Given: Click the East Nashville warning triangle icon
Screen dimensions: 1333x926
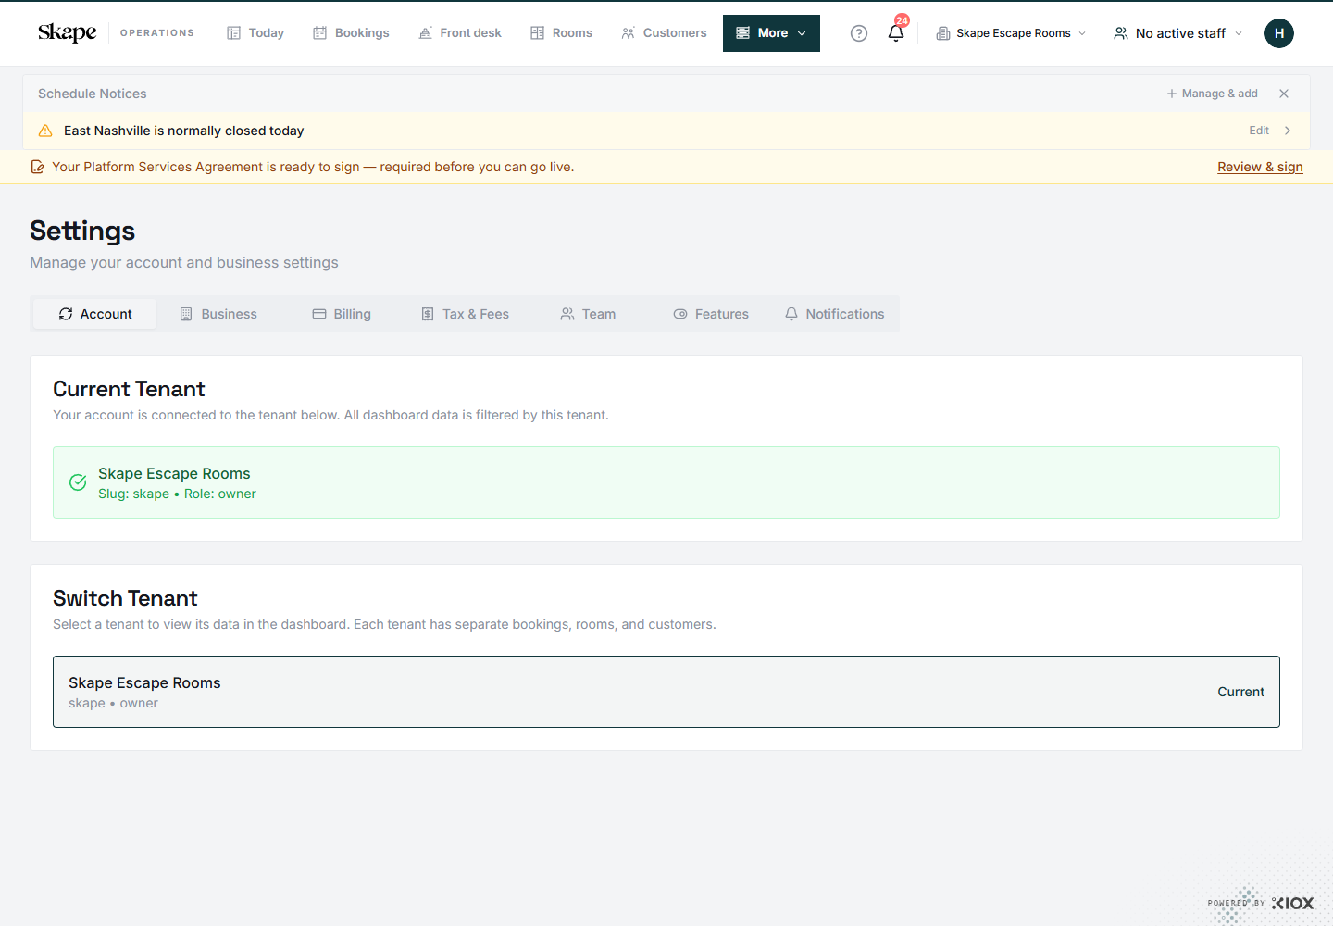Looking at the screenshot, I should (45, 131).
